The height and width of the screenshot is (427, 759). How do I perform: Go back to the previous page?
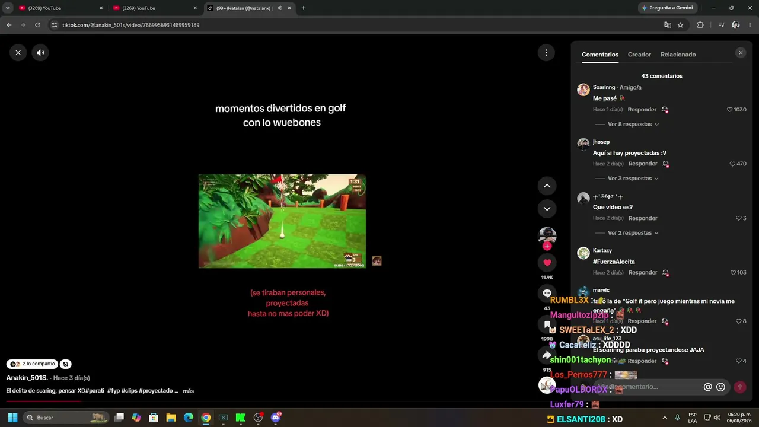[9, 25]
